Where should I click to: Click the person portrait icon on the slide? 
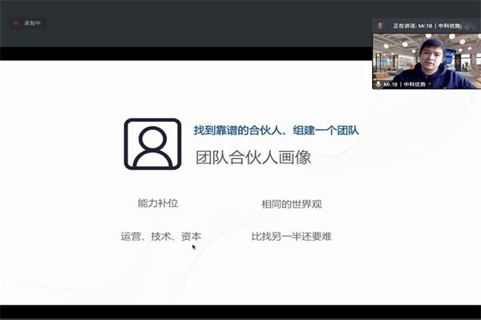(x=152, y=144)
